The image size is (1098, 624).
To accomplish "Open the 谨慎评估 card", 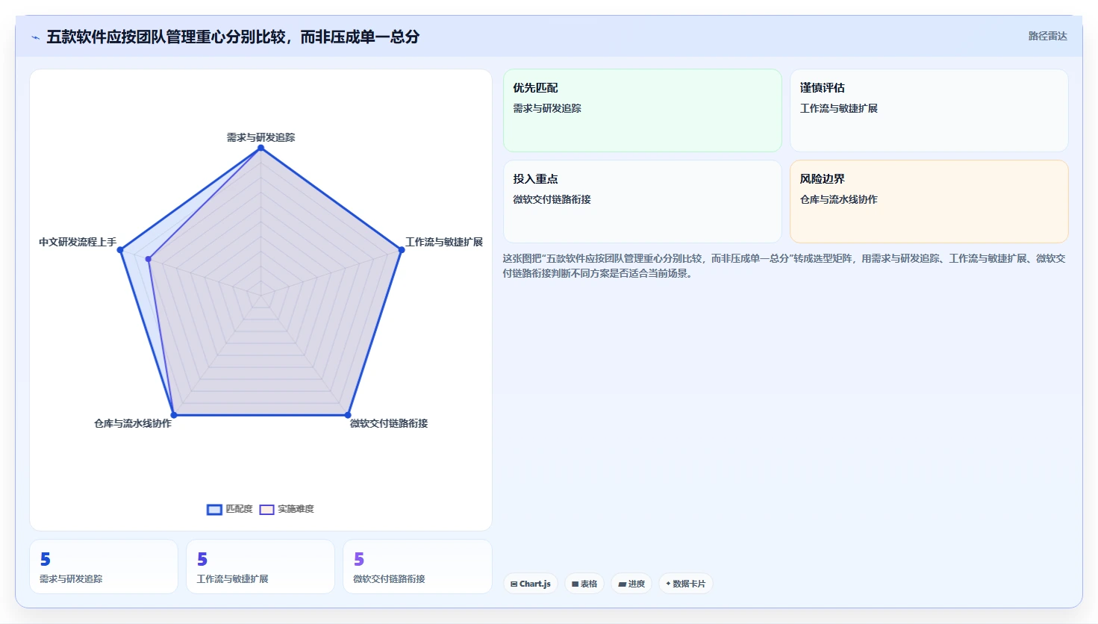I will coord(929,110).
